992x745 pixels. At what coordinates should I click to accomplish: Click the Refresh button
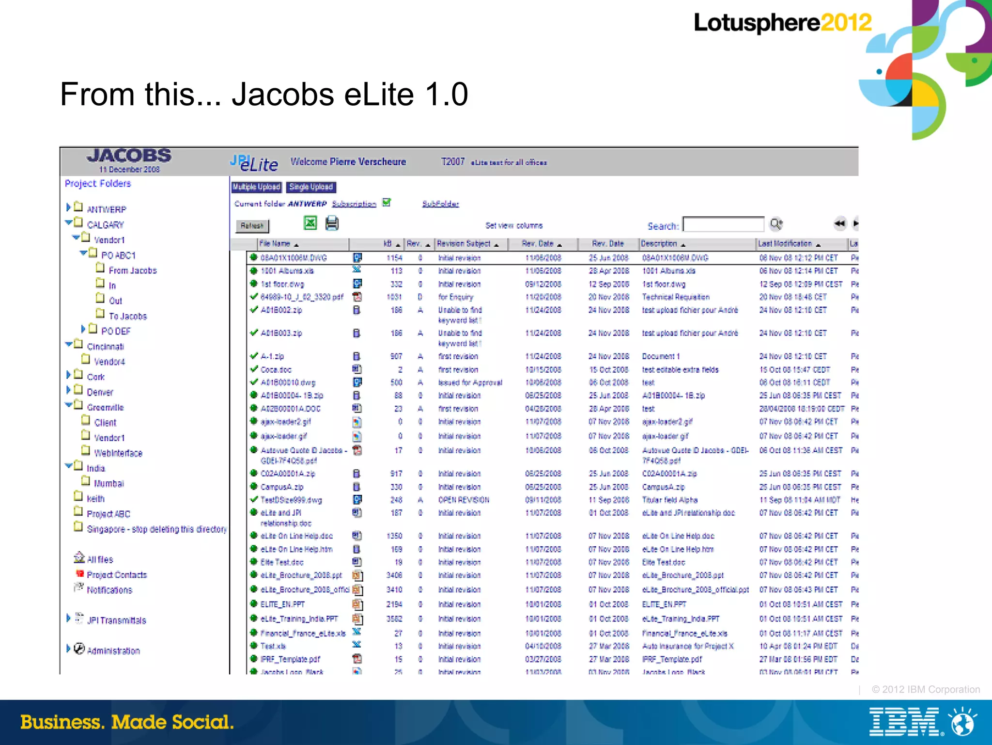tap(252, 226)
